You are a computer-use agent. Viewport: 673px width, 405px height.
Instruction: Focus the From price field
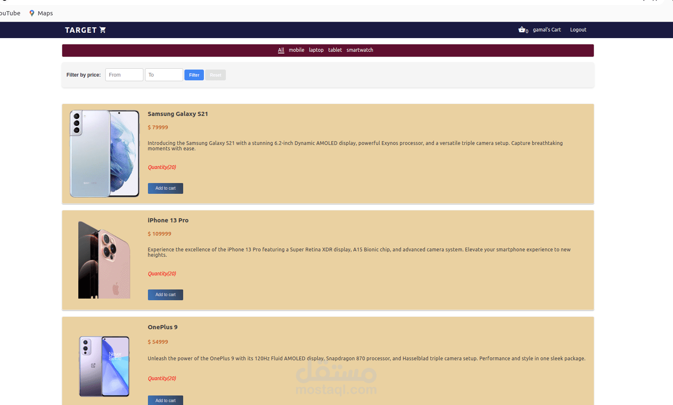point(124,75)
